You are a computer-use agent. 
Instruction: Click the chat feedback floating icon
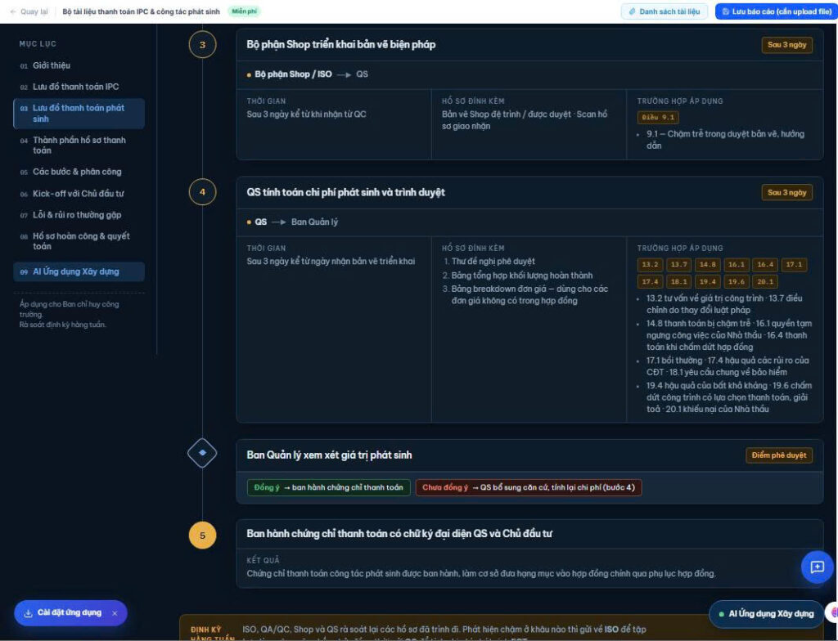click(x=818, y=567)
